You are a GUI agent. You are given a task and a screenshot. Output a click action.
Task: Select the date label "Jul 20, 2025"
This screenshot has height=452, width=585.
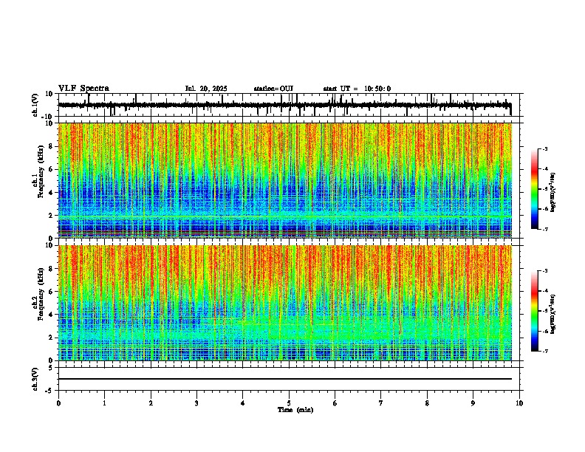tap(206, 89)
